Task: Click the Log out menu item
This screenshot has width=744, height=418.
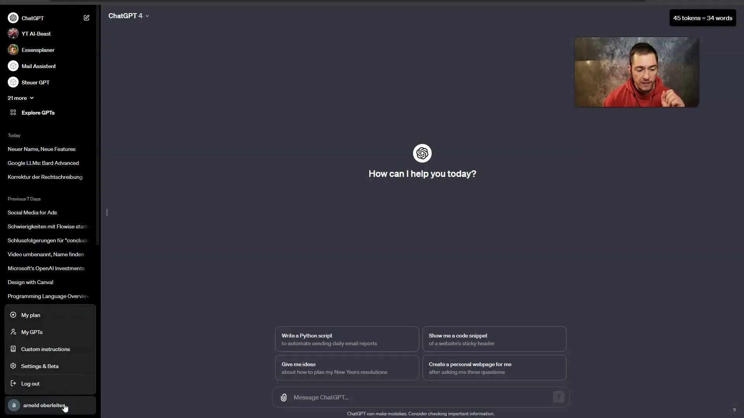Action: (x=30, y=383)
